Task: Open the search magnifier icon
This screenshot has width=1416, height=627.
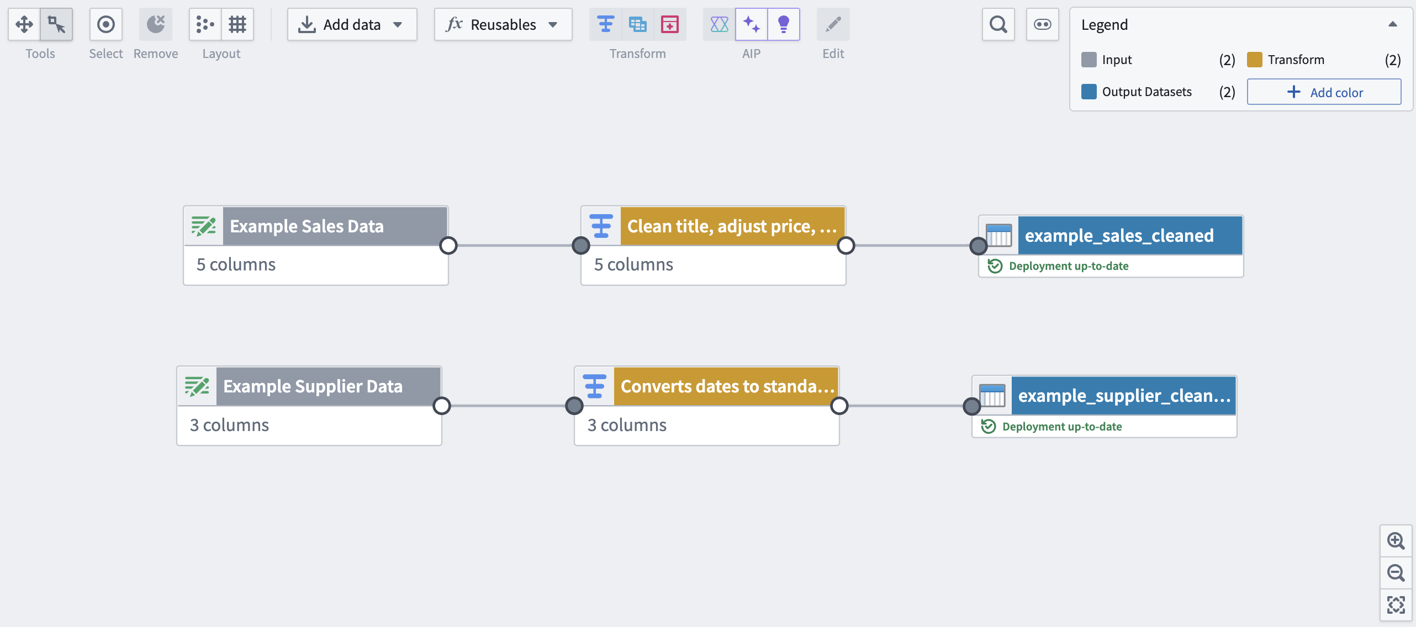Action: coord(998,24)
